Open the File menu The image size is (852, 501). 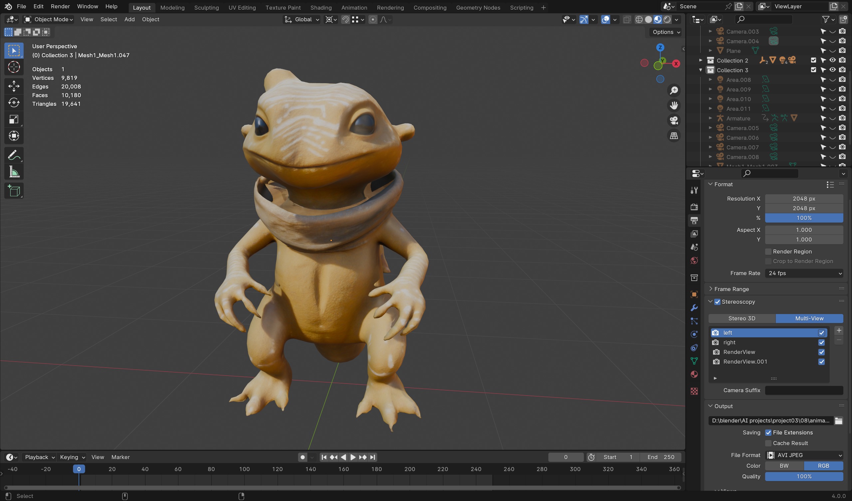(21, 6)
